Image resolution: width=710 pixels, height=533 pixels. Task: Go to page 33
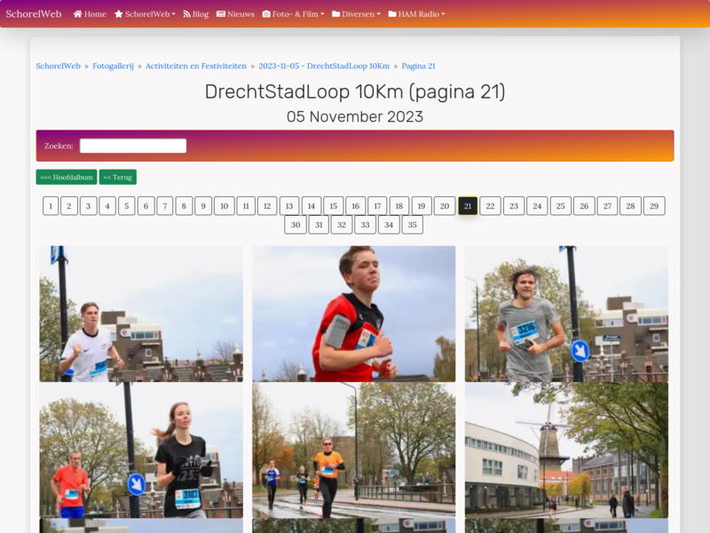365,225
